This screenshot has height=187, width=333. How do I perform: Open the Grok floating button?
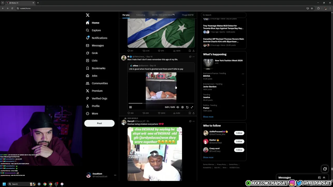click(325, 169)
